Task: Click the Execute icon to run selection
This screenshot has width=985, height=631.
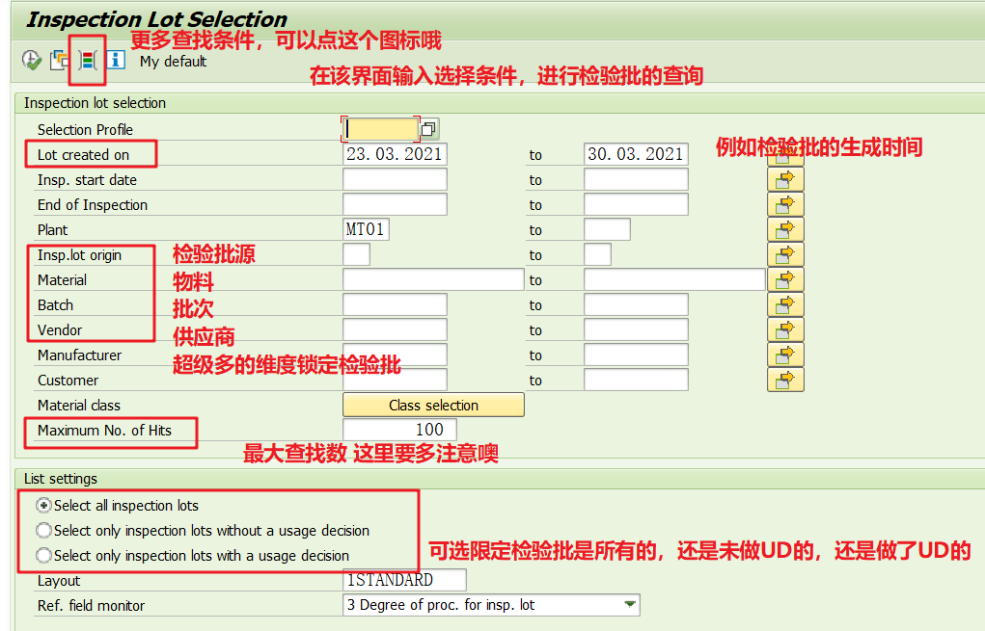Action: tap(30, 60)
